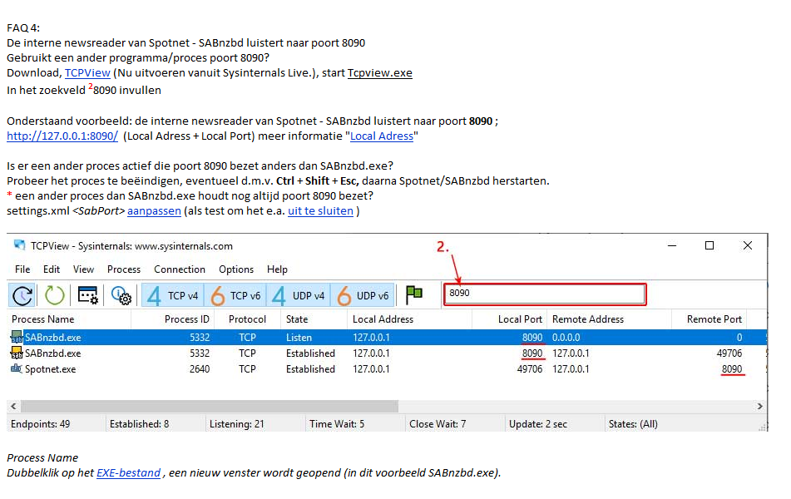Click the 'uit te sluiten' link
Viewport: 791px width, 499px height.
(320, 211)
